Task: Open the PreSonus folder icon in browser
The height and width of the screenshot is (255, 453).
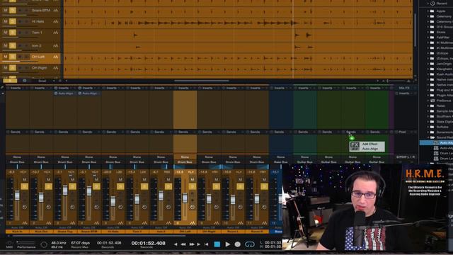Action: [432, 101]
